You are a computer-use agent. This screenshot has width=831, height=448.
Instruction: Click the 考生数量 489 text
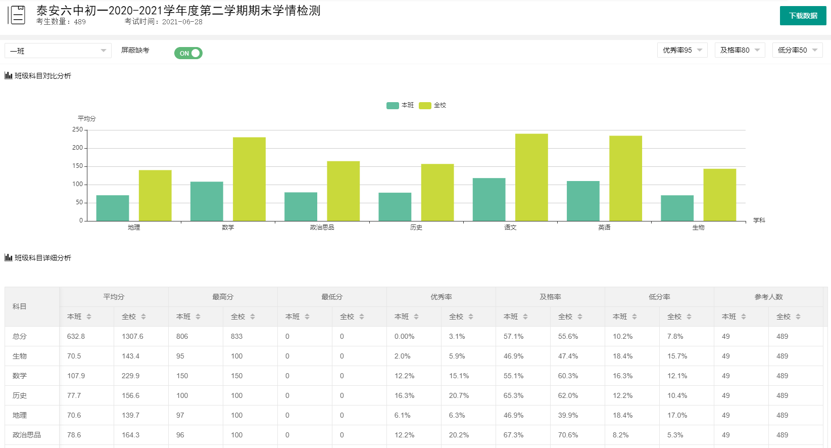61,22
